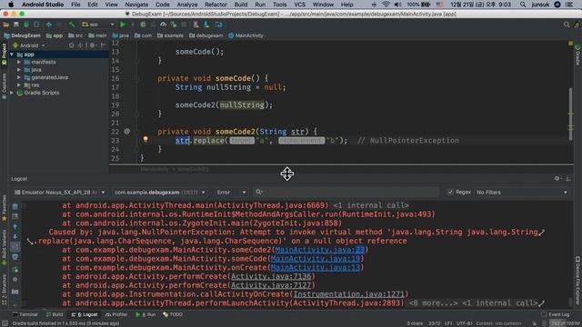Open the Android Profiler from the toolbar
The height and width of the screenshot is (327, 582).
[164, 25]
